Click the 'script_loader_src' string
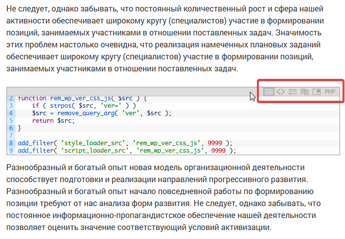Viewport: 345px width, 239px height. [x=95, y=151]
